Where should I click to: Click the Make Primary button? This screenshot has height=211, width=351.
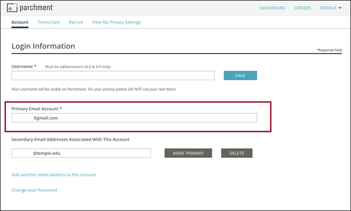pyautogui.click(x=188, y=153)
